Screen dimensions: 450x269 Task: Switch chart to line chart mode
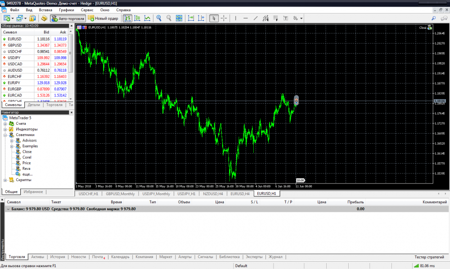coord(147,18)
